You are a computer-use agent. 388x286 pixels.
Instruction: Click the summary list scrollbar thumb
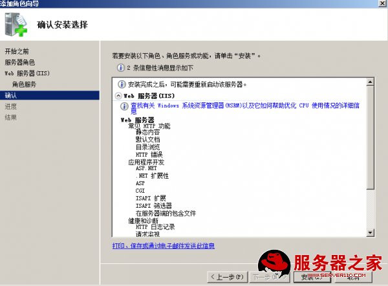[x=370, y=137]
